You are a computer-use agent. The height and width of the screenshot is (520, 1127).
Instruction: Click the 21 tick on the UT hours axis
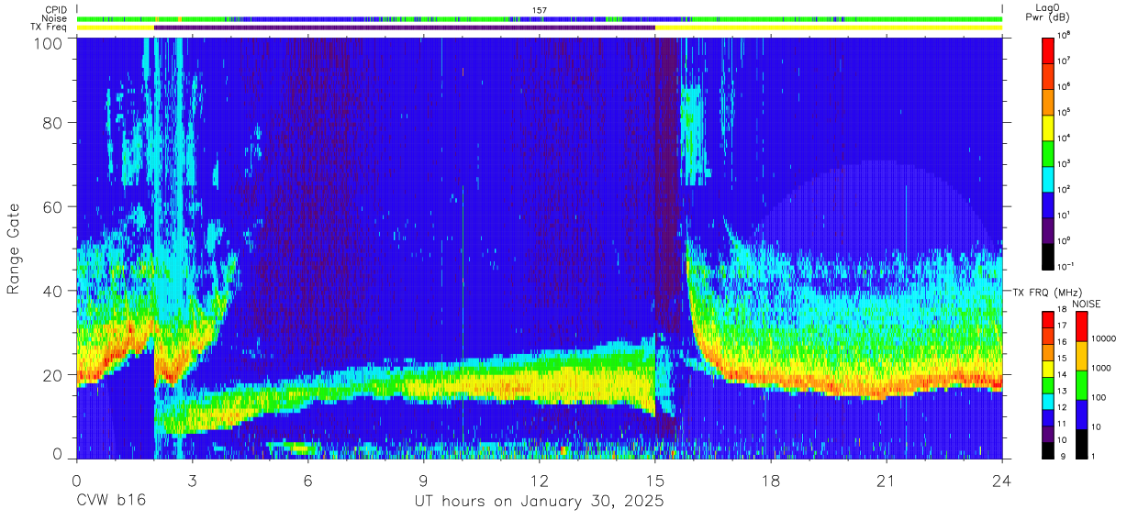pyautogui.click(x=886, y=480)
